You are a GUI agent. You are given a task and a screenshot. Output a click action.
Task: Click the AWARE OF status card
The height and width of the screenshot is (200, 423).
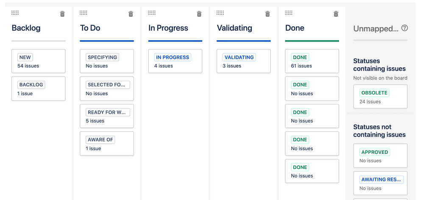[107, 143]
